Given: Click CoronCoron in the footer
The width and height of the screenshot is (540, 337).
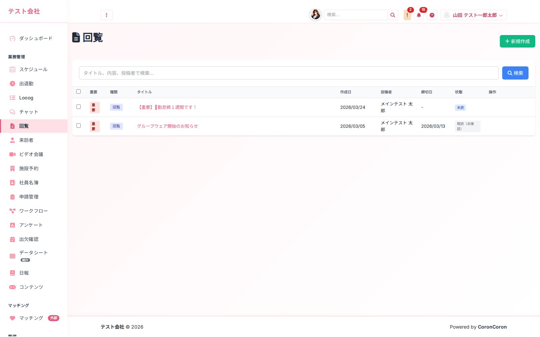Looking at the screenshot, I should click(492, 327).
